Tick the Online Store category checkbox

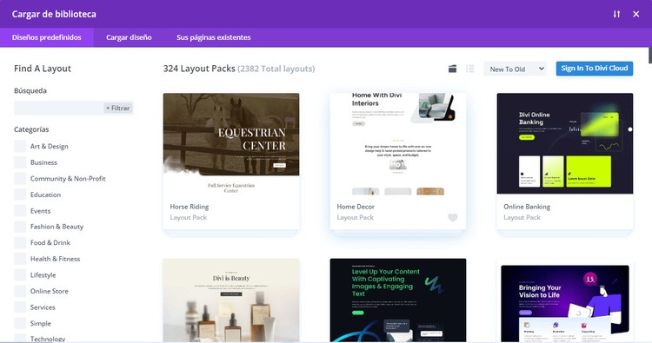[20, 291]
